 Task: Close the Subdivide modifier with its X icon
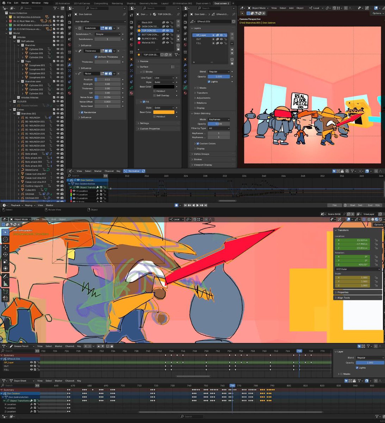point(118,28)
